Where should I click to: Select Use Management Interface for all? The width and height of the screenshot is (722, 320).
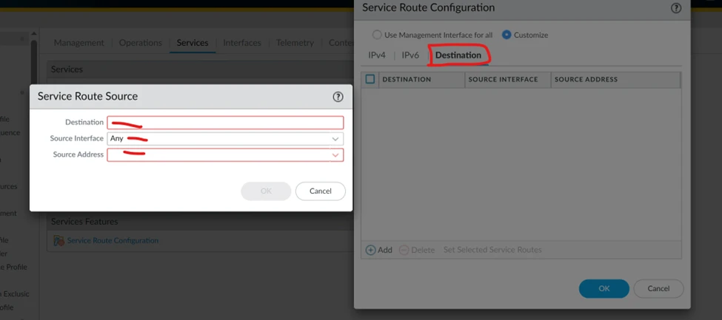(377, 35)
